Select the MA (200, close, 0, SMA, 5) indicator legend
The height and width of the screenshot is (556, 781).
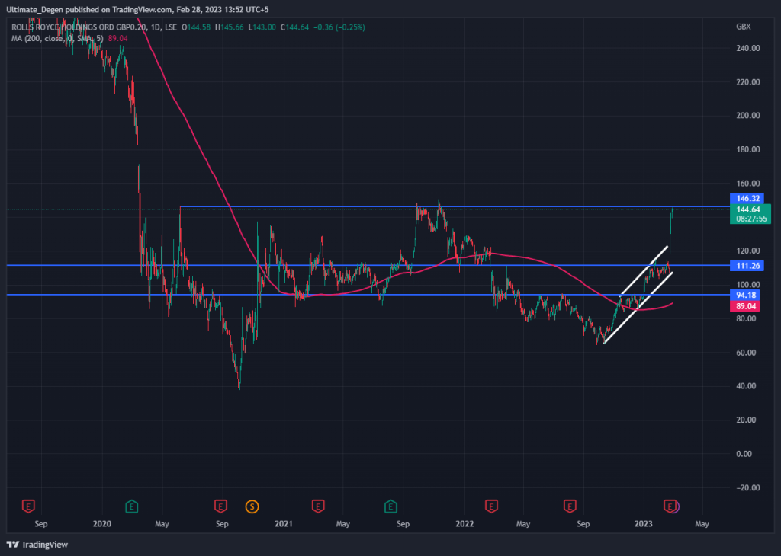click(57, 38)
